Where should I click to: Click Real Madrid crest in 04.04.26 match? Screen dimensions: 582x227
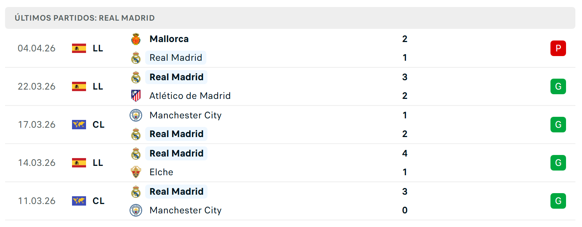click(x=135, y=58)
